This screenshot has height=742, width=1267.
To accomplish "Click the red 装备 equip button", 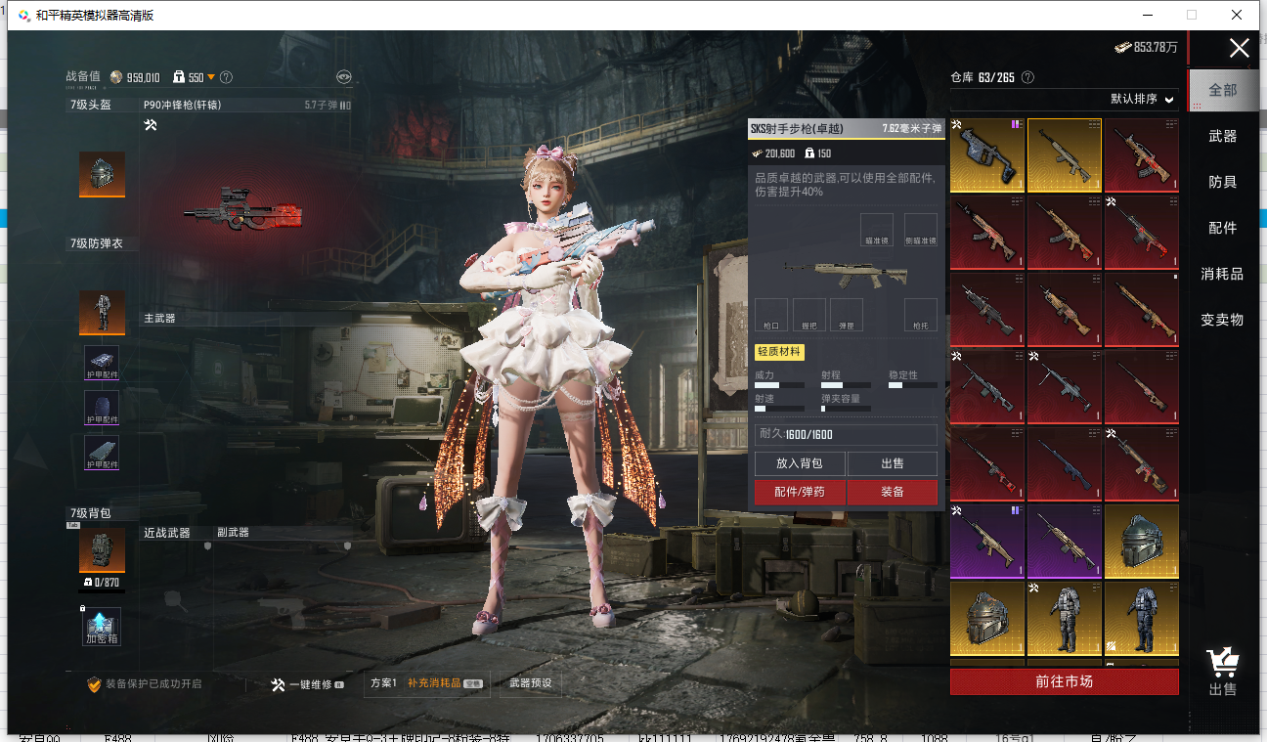I will pos(893,492).
